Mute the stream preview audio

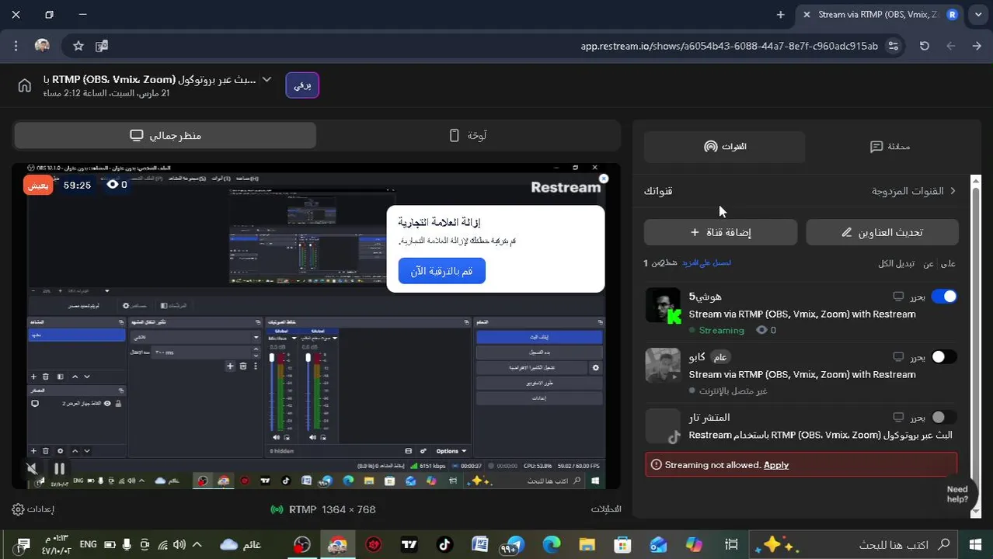(x=32, y=468)
